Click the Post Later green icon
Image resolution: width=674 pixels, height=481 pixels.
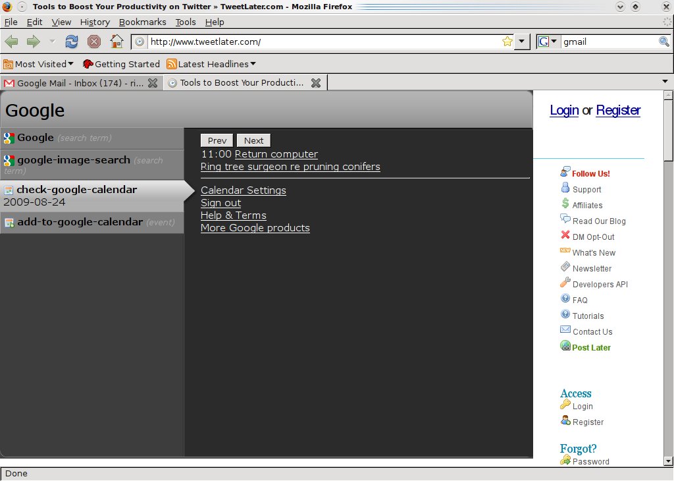[x=565, y=345]
